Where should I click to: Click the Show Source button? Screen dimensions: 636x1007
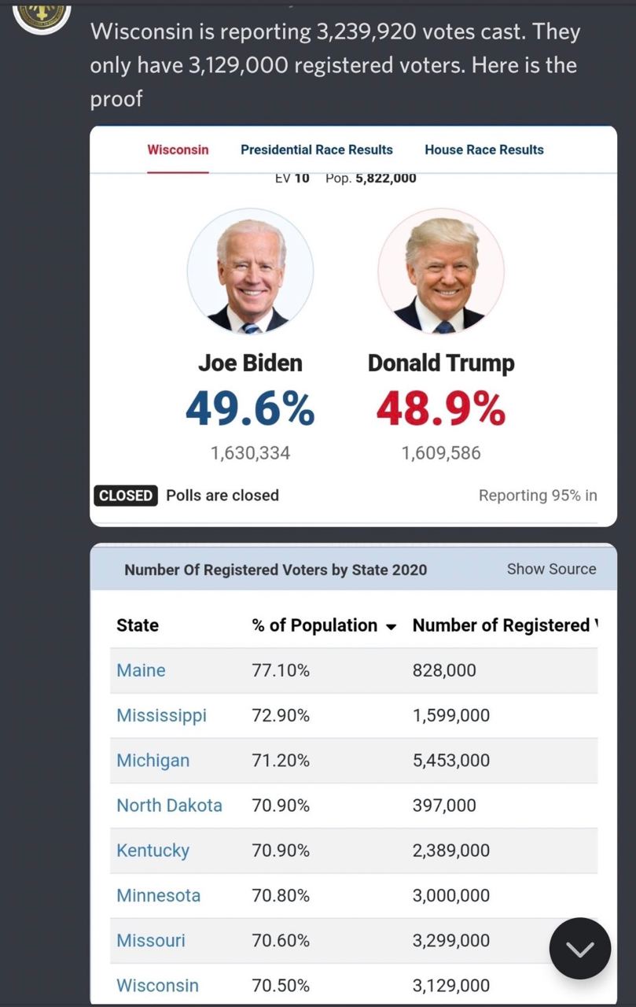point(551,569)
